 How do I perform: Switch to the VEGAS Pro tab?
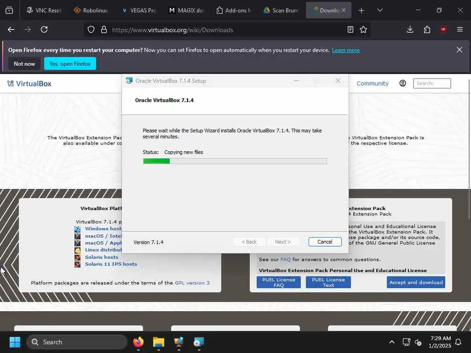click(138, 10)
